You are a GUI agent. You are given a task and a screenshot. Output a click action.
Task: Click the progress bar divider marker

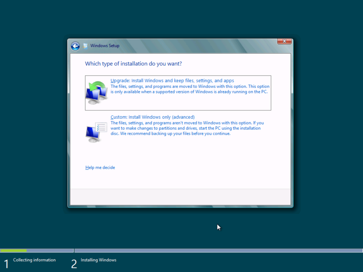(x=74, y=250)
